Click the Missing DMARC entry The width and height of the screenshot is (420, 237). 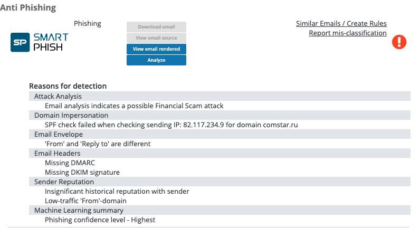point(70,163)
